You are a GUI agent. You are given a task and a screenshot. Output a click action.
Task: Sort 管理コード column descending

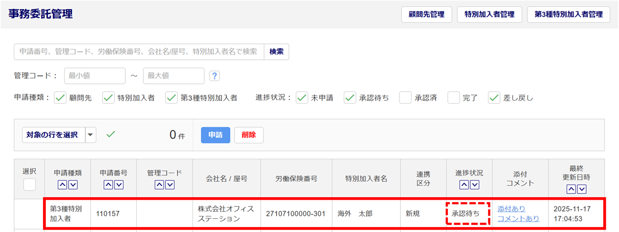pos(169,184)
